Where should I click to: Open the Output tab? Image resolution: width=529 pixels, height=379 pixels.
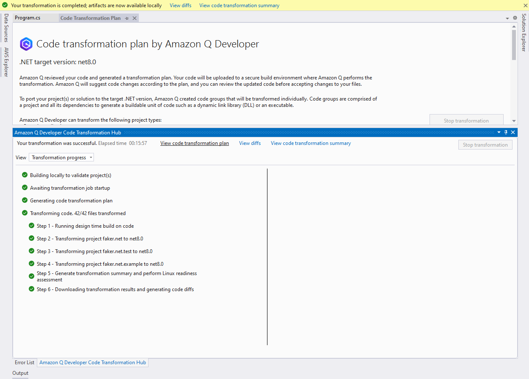click(x=20, y=373)
